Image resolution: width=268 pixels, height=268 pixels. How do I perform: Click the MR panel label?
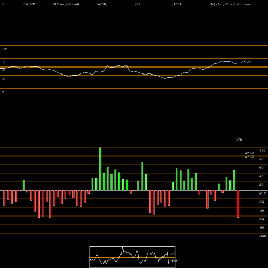(239, 139)
